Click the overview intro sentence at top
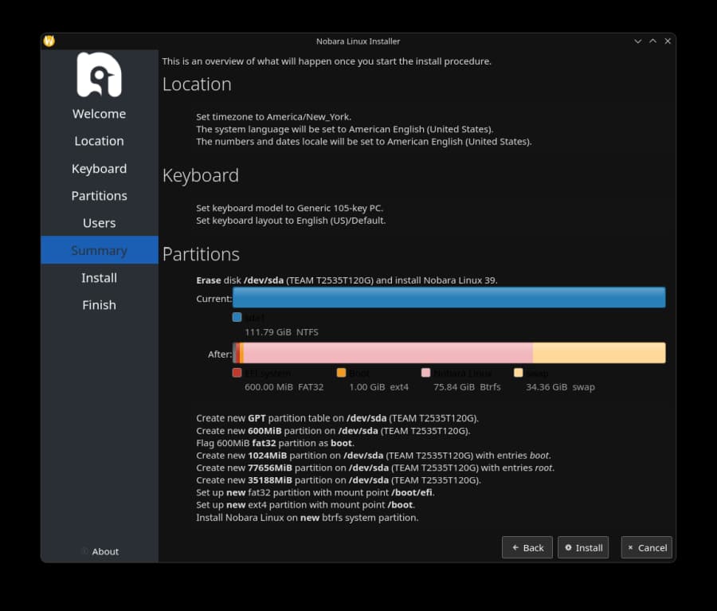717x611 pixels. (327, 61)
